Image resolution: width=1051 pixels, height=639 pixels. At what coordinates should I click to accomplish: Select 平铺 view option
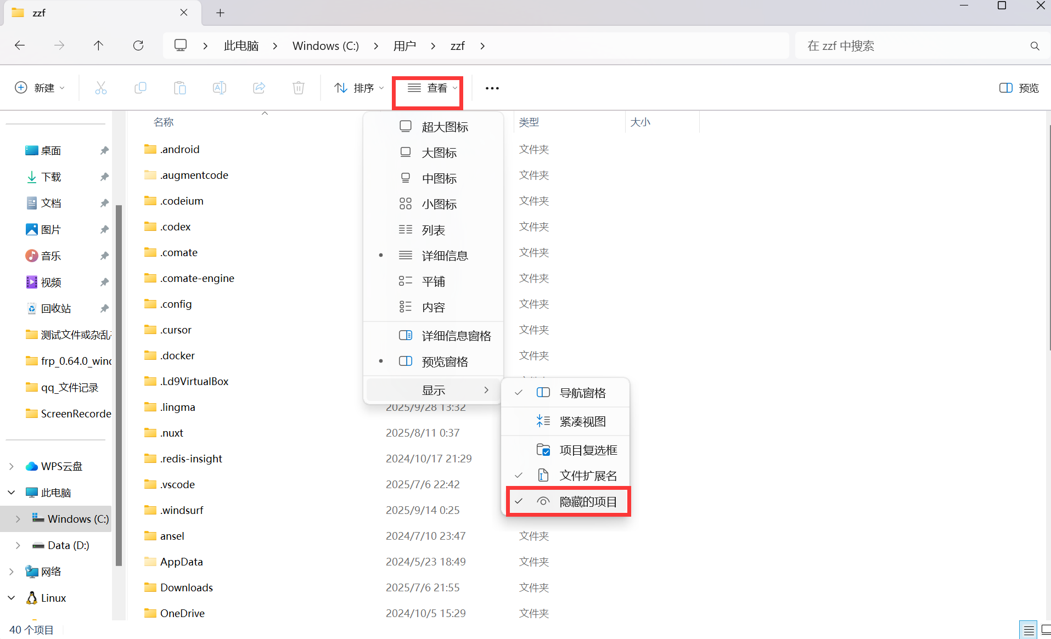click(x=434, y=281)
